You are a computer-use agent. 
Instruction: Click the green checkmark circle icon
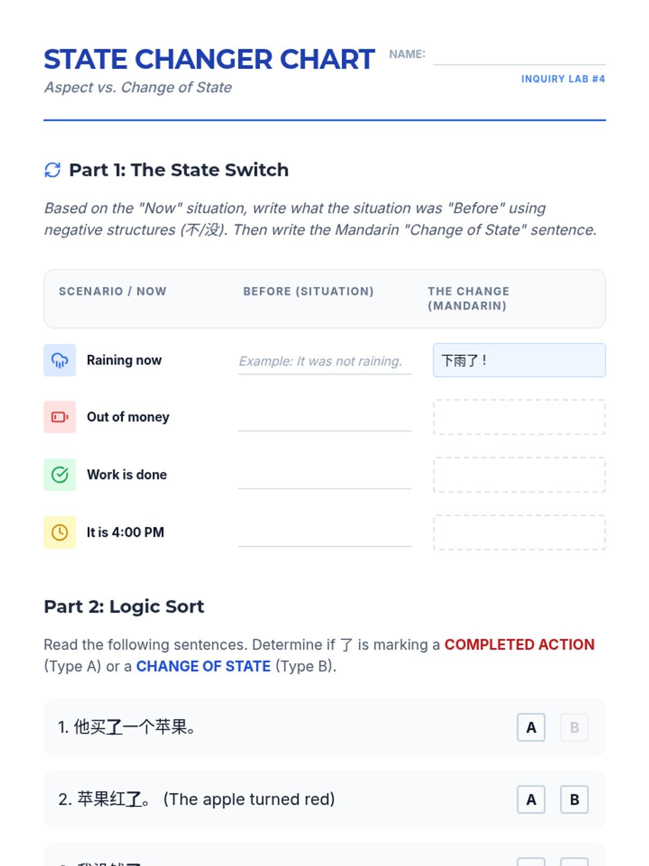pyautogui.click(x=59, y=475)
